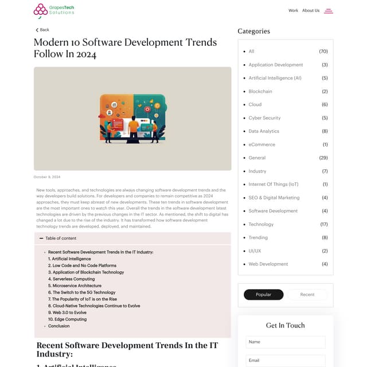Select the UI/UX category
This screenshot has width=367, height=367.
tap(255, 251)
